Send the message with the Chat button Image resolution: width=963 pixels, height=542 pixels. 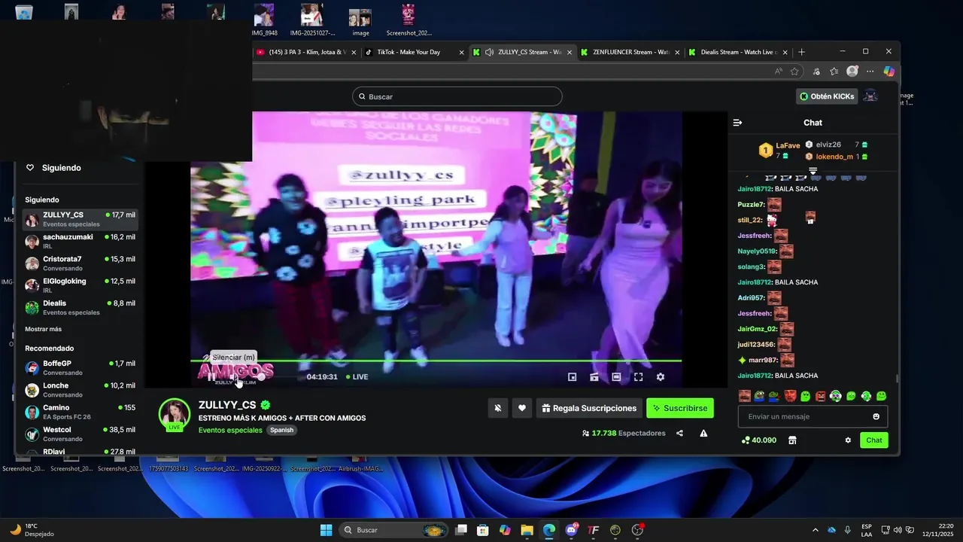(x=874, y=440)
